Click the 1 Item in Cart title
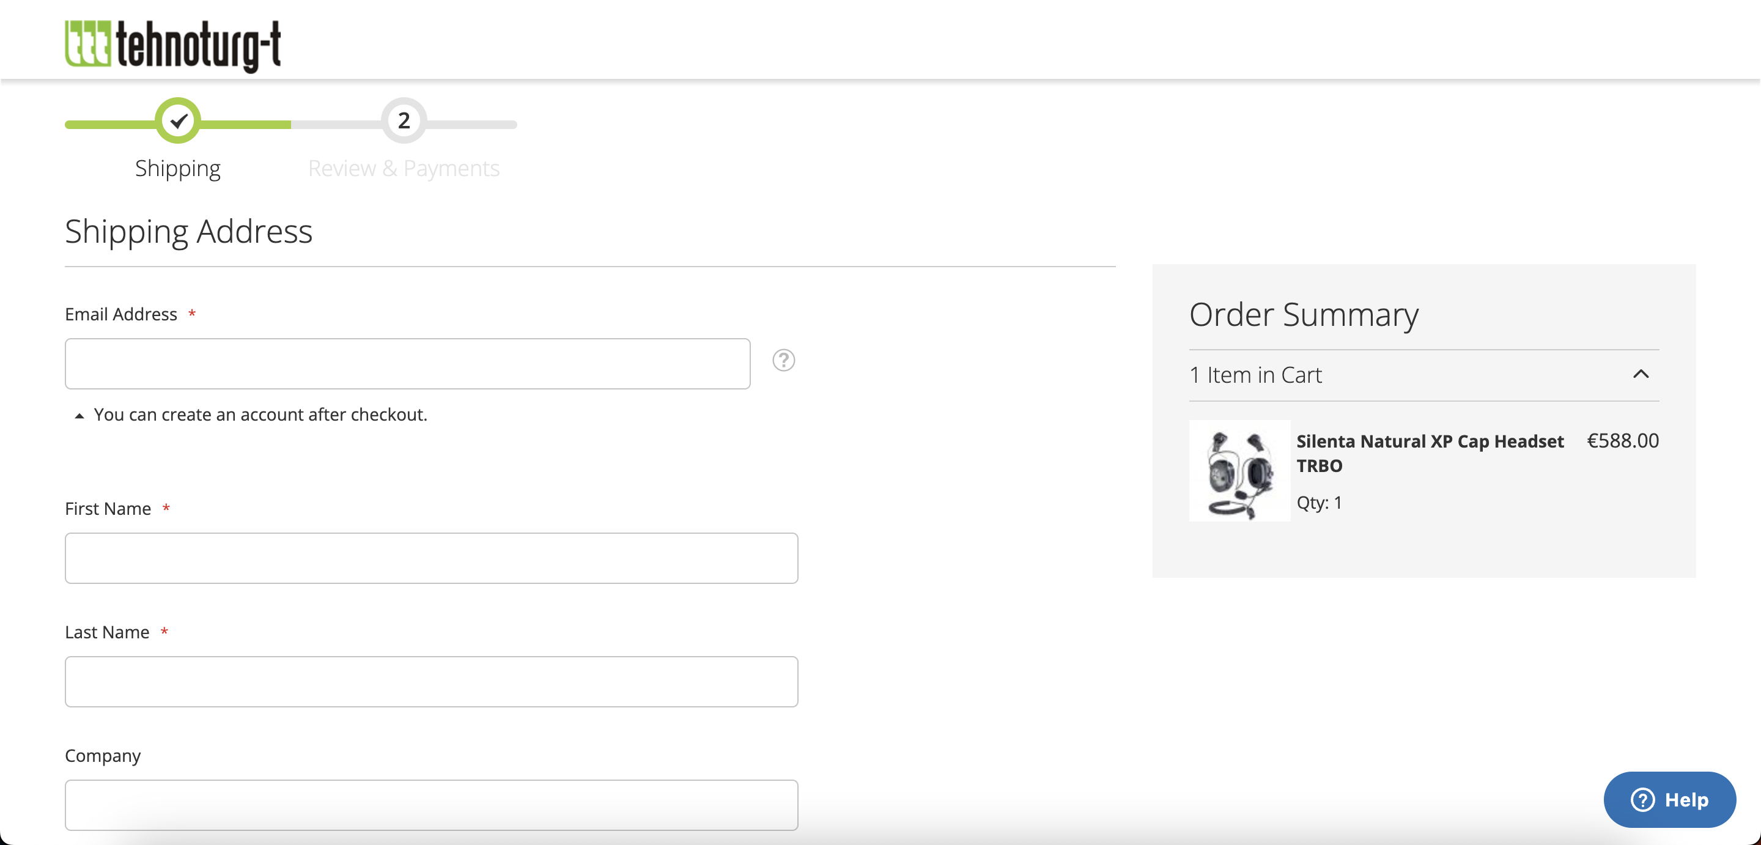1761x845 pixels. (x=1255, y=375)
